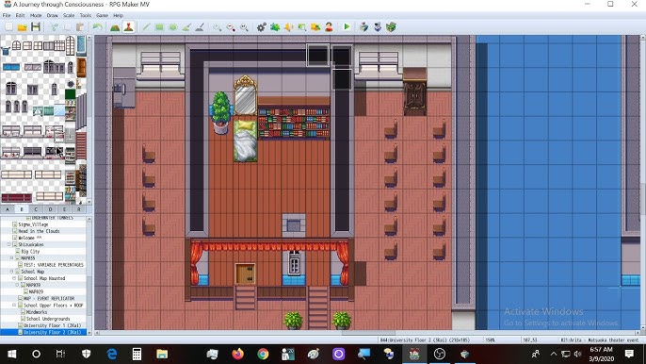This screenshot has height=364, width=646.
Task: Open the Edit menu
Action: point(20,15)
